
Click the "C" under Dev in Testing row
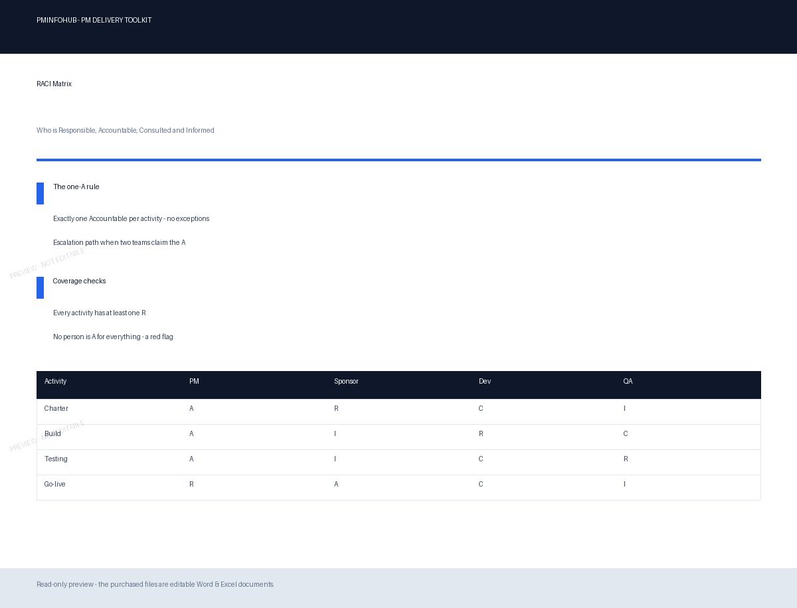[x=481, y=459]
